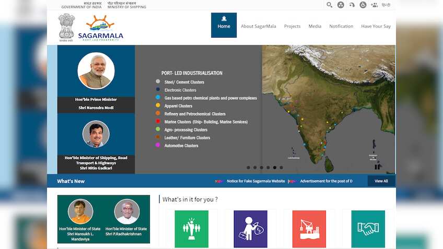Viewport: 443px width, 249px height.
Task: Click the Shri Nitin Gadkari photo
Action: (96, 134)
